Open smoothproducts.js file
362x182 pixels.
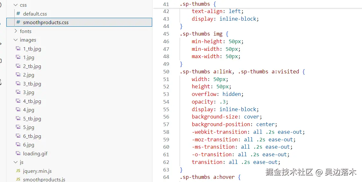(x=44, y=180)
